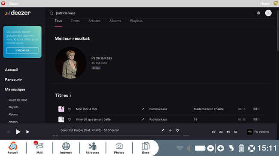Click the back arrow icon in tray

coord(231,148)
